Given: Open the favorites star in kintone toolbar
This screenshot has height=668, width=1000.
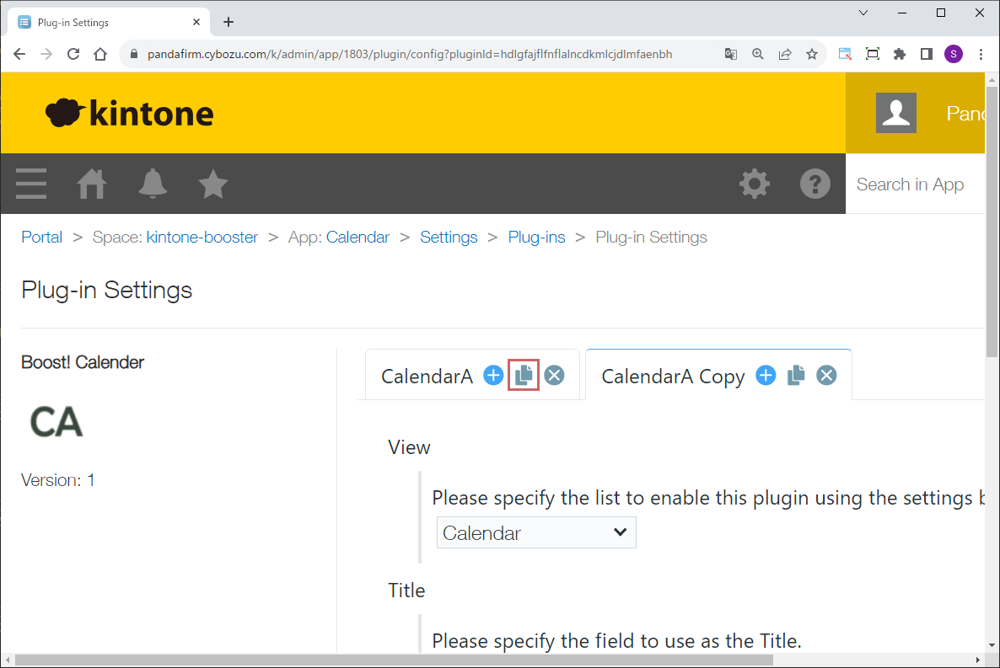Looking at the screenshot, I should (x=213, y=184).
